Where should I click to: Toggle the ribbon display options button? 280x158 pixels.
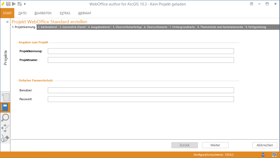pyautogui.click(x=251, y=4)
